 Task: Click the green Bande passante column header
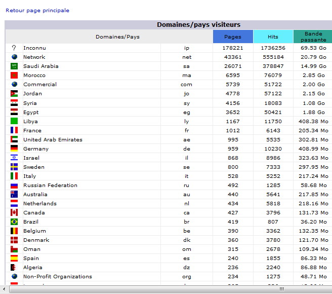point(313,36)
